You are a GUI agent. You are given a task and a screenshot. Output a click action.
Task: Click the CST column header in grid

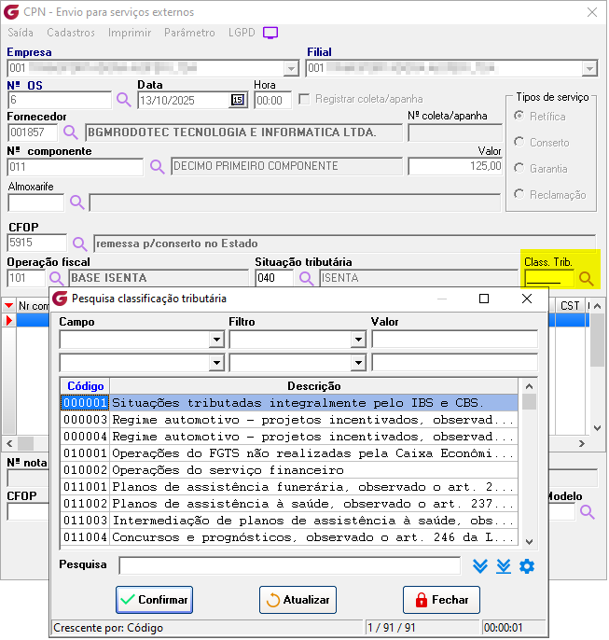(x=570, y=306)
